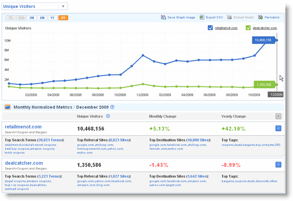Click the +5.13% monthly change value
Screen dimensions: 293x201
160,129
